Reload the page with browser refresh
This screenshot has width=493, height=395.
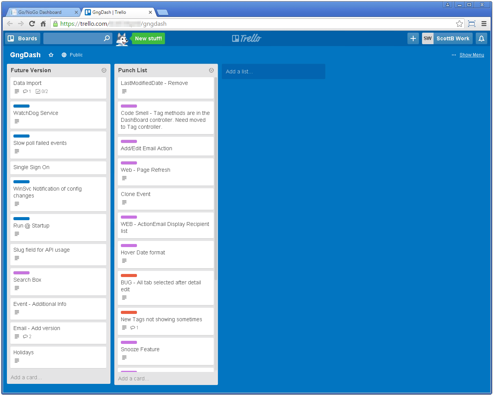coord(32,24)
